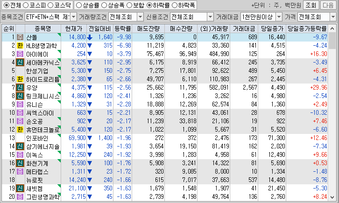Select the 보합 radio button
The height and width of the screenshot is (203, 339).
(x=129, y=5)
